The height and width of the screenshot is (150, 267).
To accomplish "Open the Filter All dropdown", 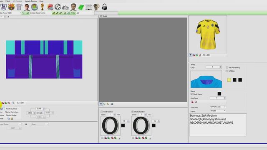I will pyautogui.click(x=85, y=13).
